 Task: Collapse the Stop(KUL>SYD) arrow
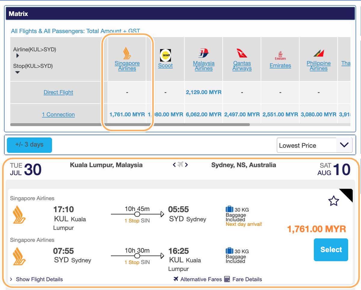(x=17, y=72)
